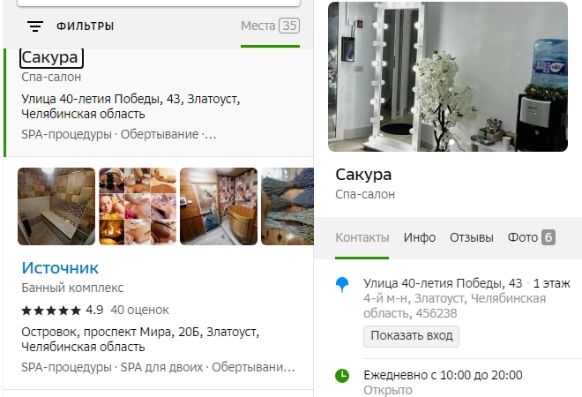Switch to the Места tab
This screenshot has width=582, height=397.
(270, 26)
